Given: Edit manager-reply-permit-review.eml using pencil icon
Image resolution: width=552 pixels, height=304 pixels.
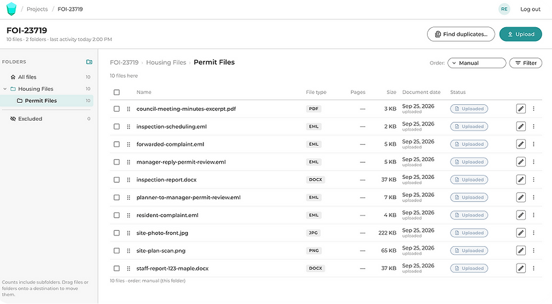Looking at the screenshot, I should pyautogui.click(x=521, y=162).
